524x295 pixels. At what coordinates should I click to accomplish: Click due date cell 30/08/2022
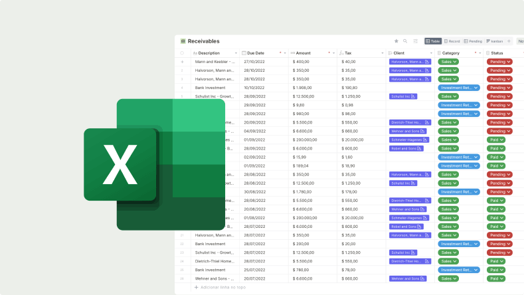(x=254, y=191)
